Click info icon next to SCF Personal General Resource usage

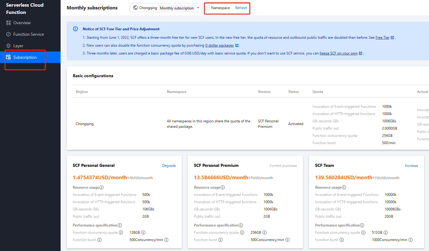point(101,187)
